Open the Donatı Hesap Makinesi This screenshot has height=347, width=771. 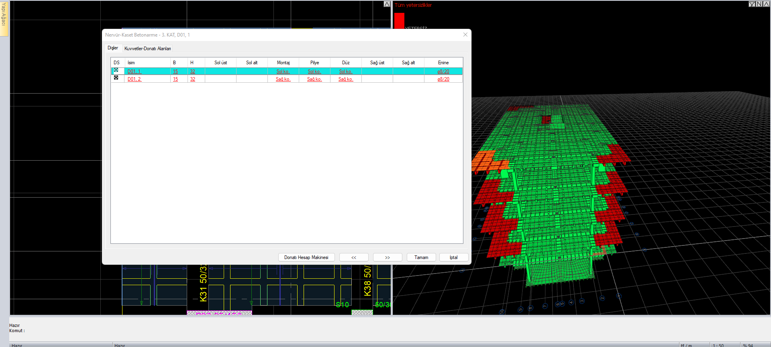click(x=306, y=257)
